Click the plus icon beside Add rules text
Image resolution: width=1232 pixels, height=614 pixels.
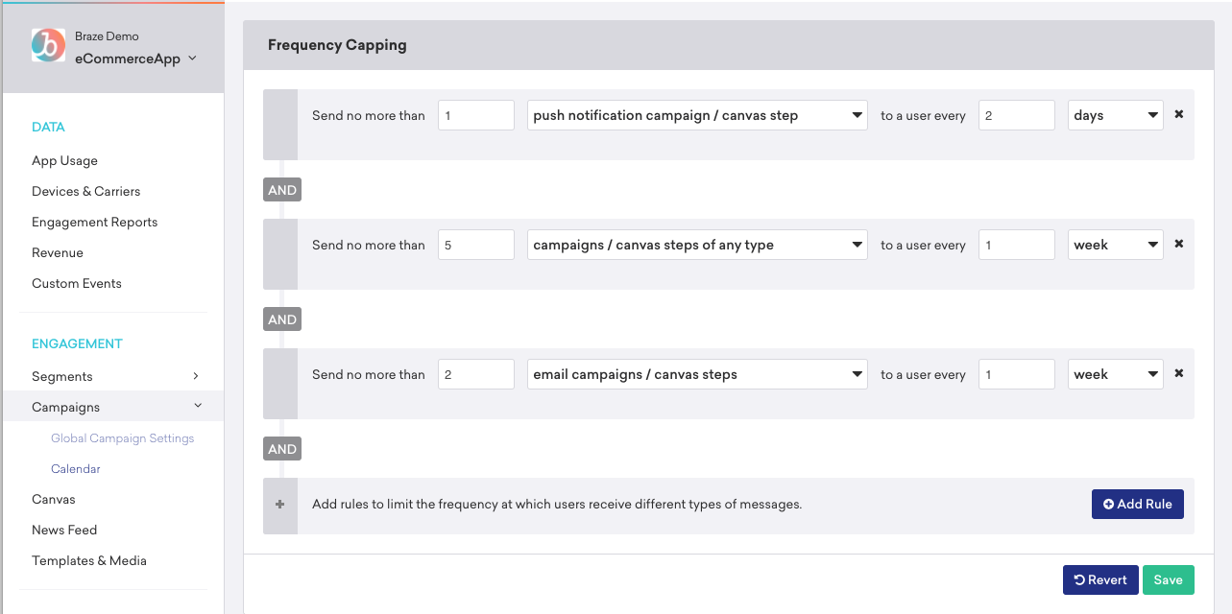click(x=280, y=504)
